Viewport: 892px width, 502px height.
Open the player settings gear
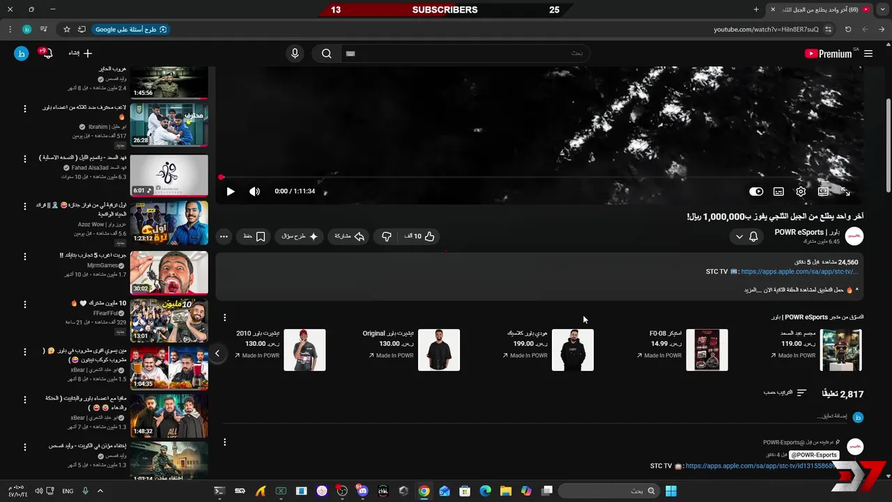[x=801, y=191]
